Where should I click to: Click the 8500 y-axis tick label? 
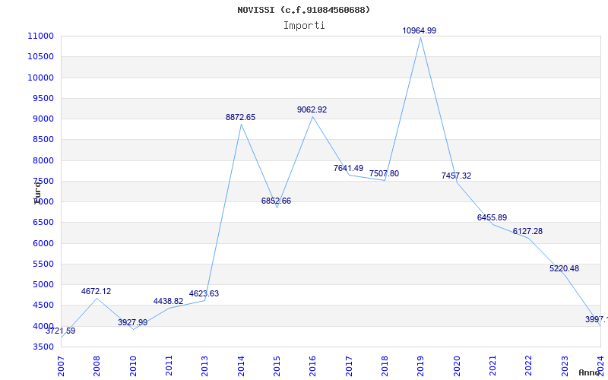(43, 139)
